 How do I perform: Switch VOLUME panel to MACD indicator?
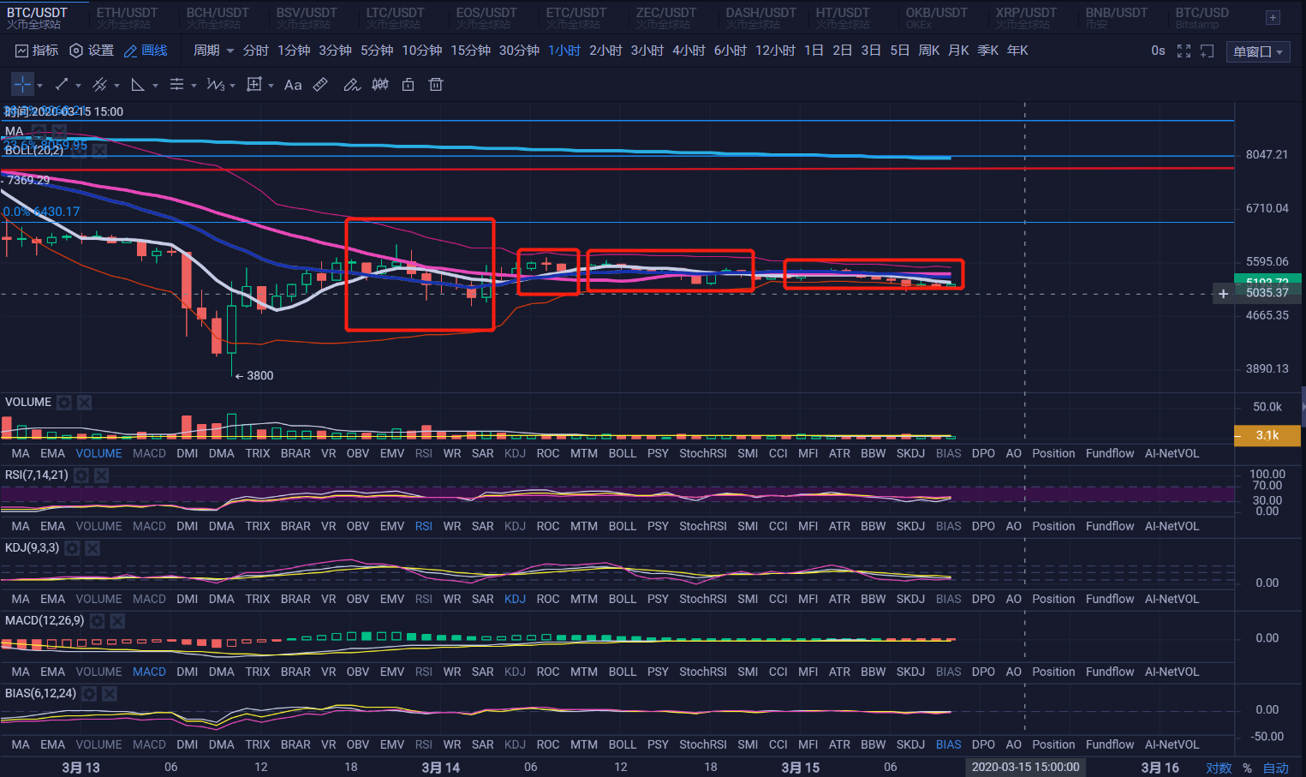point(149,453)
